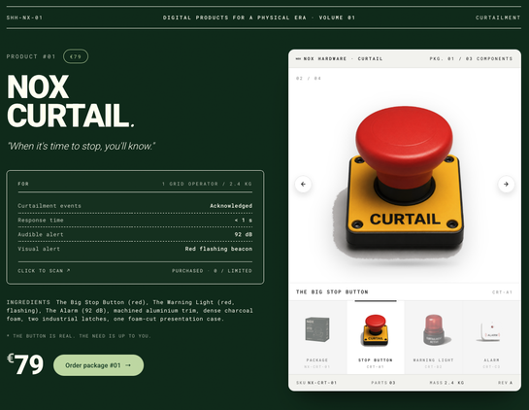Click the NOX Hardware · Curtail card header
The image size is (529, 410).
coord(340,58)
